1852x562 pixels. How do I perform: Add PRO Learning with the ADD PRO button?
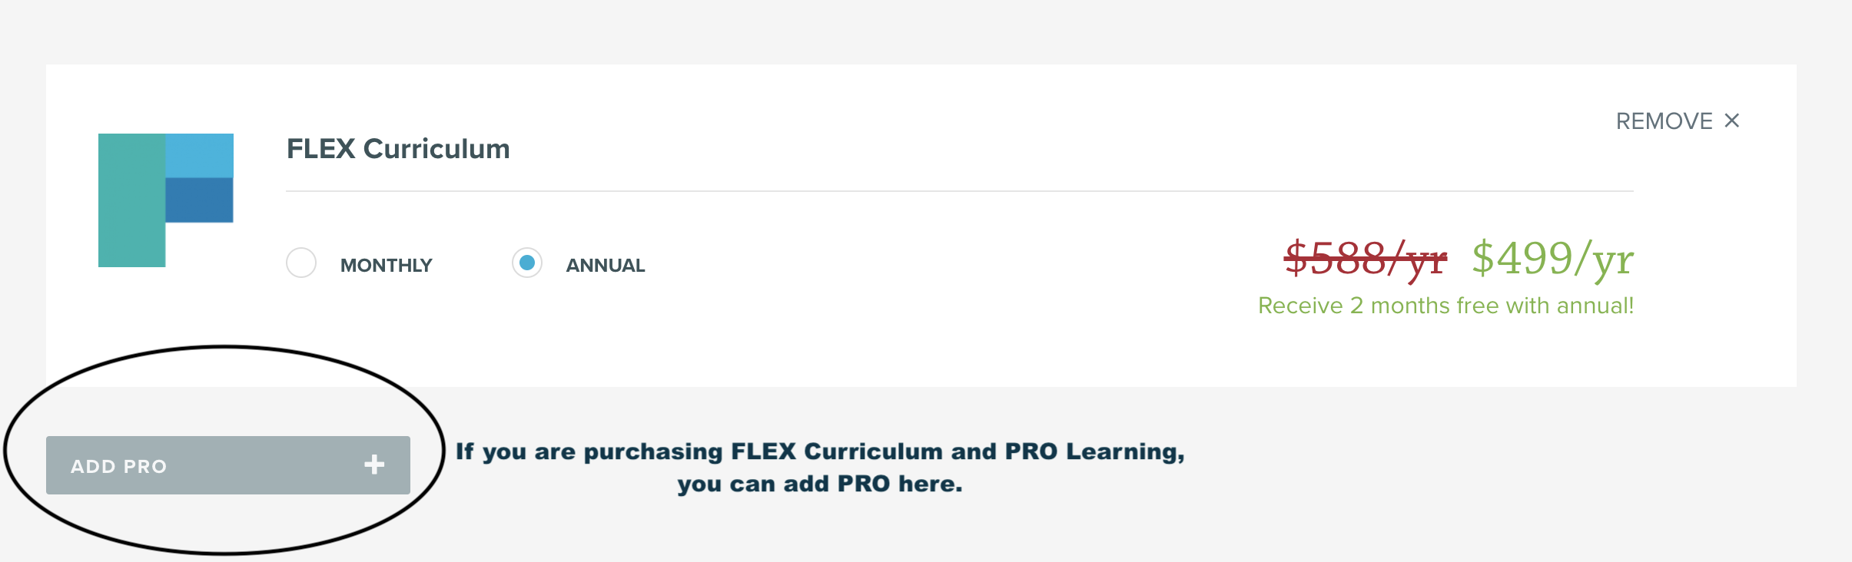[x=228, y=465]
